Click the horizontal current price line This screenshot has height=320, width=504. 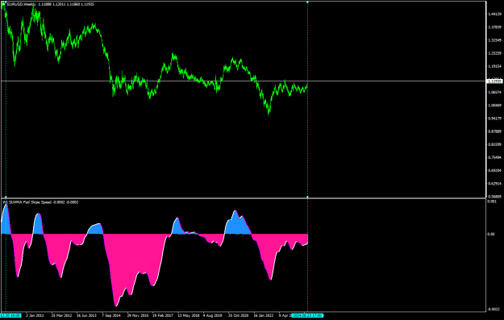click(x=244, y=81)
